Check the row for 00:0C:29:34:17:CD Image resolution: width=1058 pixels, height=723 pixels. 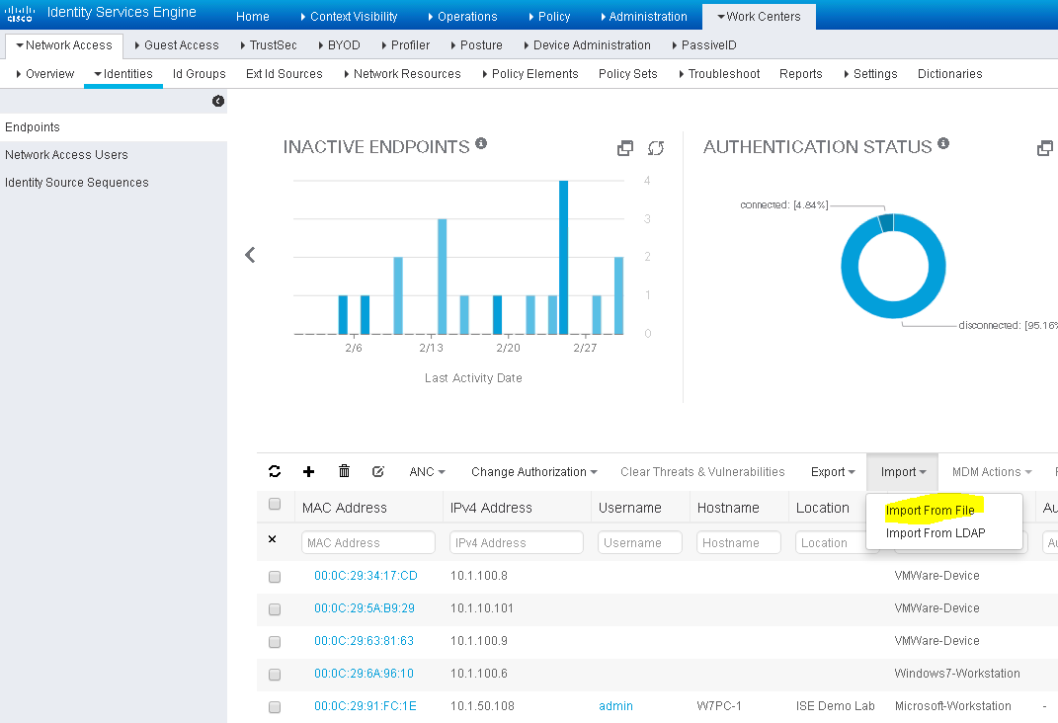tap(275, 577)
